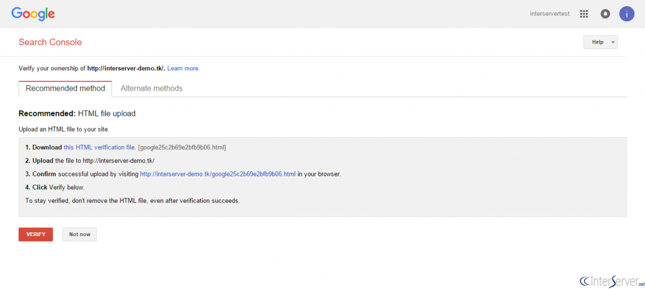Expand the Help dropdown button
645x289 pixels.
[x=600, y=42]
